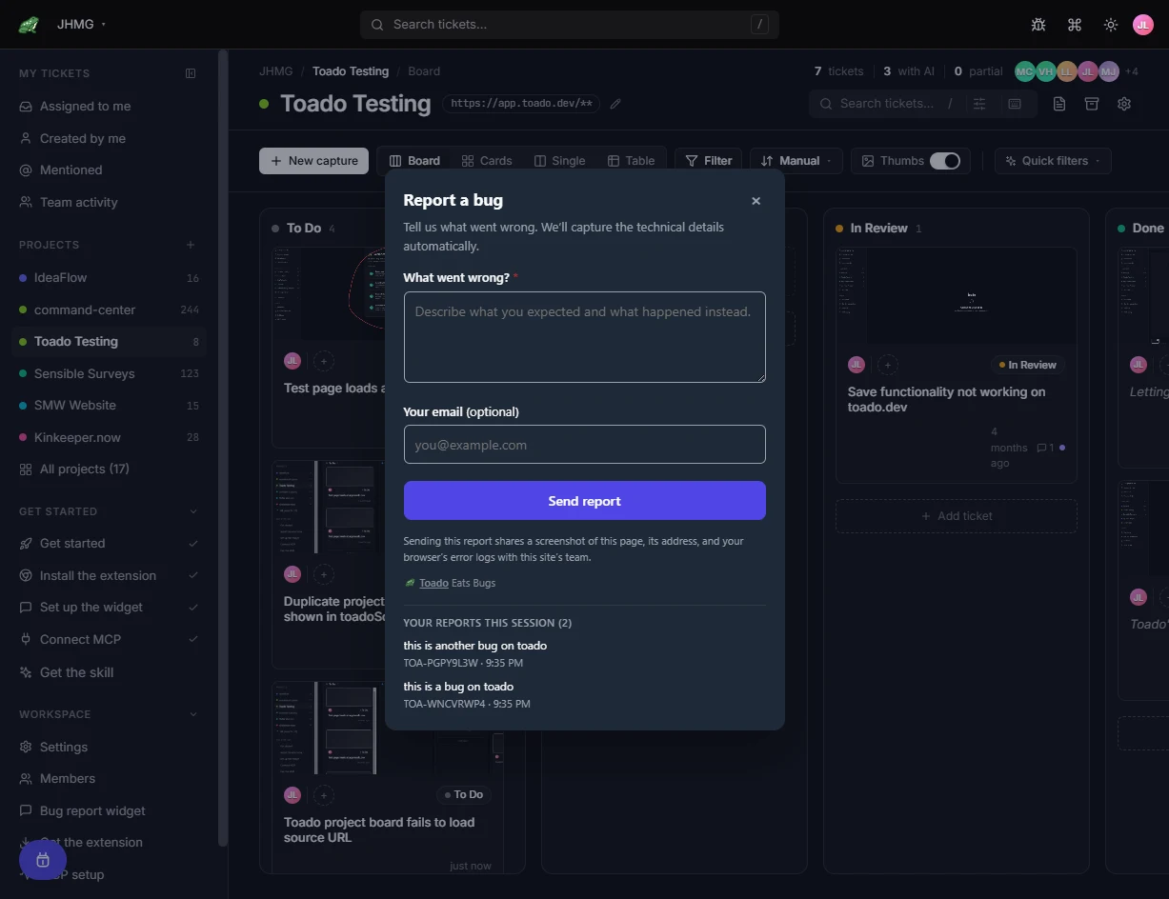Edit project URL with pencil icon
The width and height of the screenshot is (1169, 899).
tap(615, 104)
